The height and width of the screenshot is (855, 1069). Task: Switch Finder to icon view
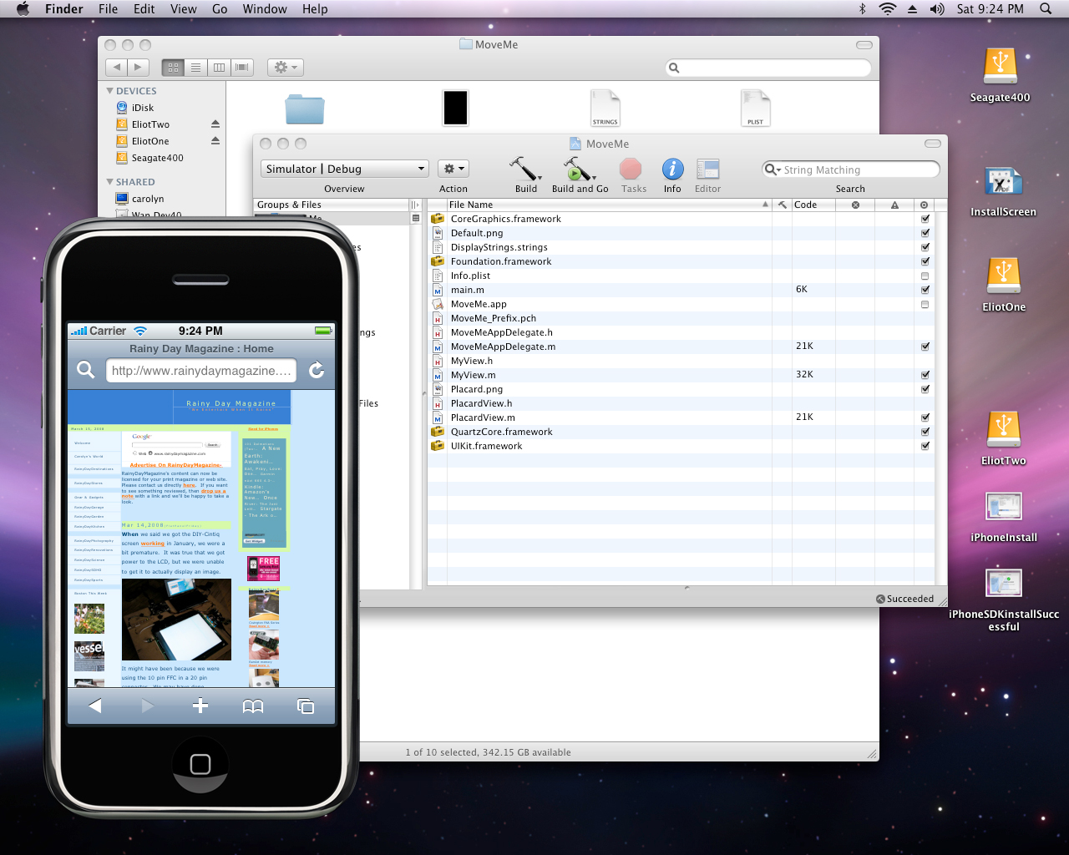tap(173, 68)
